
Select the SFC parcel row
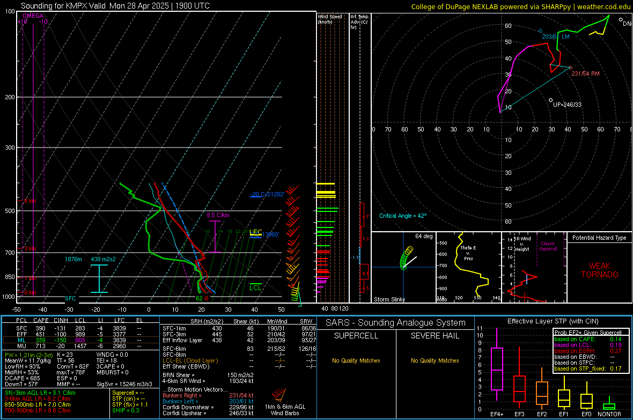pyautogui.click(x=80, y=328)
